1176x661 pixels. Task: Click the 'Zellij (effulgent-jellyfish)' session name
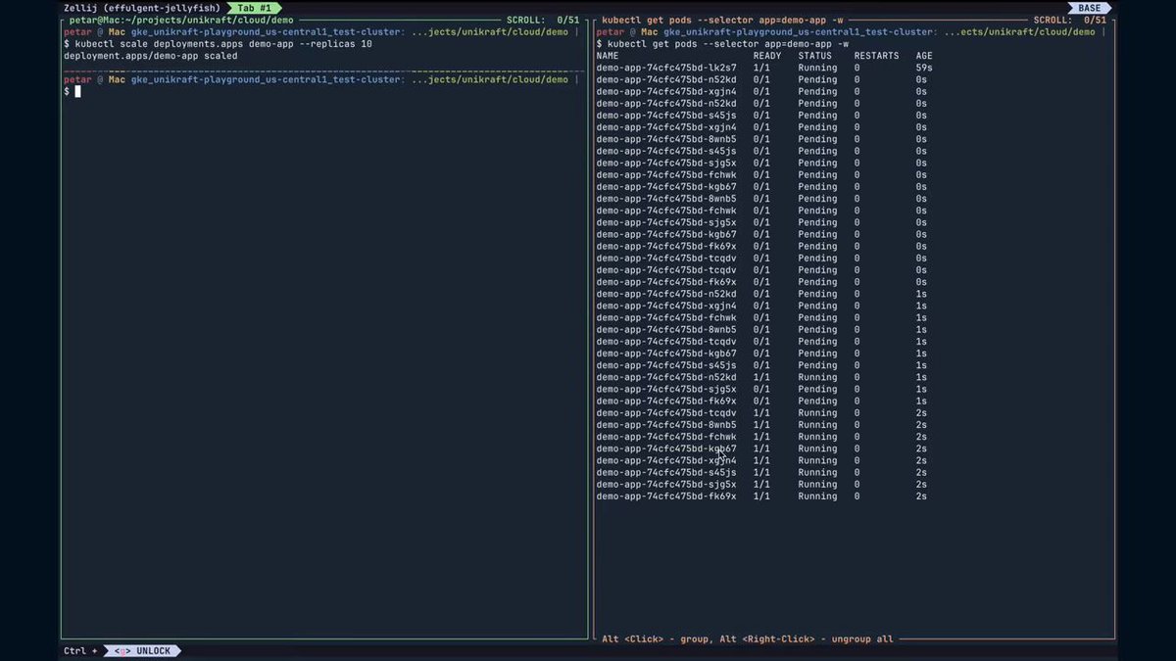pos(142,8)
